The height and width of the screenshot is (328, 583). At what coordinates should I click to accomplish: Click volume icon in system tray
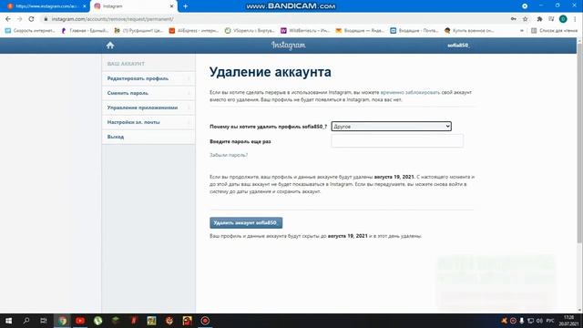[x=539, y=321]
